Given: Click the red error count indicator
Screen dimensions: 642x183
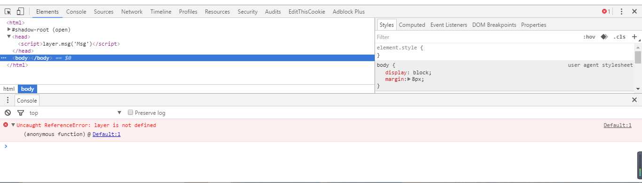Looking at the screenshot, I should [606, 11].
